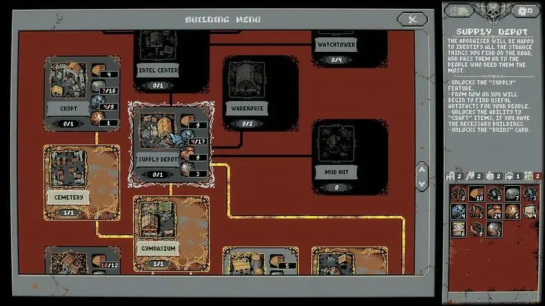This screenshot has width=545, height=306.
Task: Click the Crypt metal cost icon showing 4/9
Action: (x=99, y=102)
